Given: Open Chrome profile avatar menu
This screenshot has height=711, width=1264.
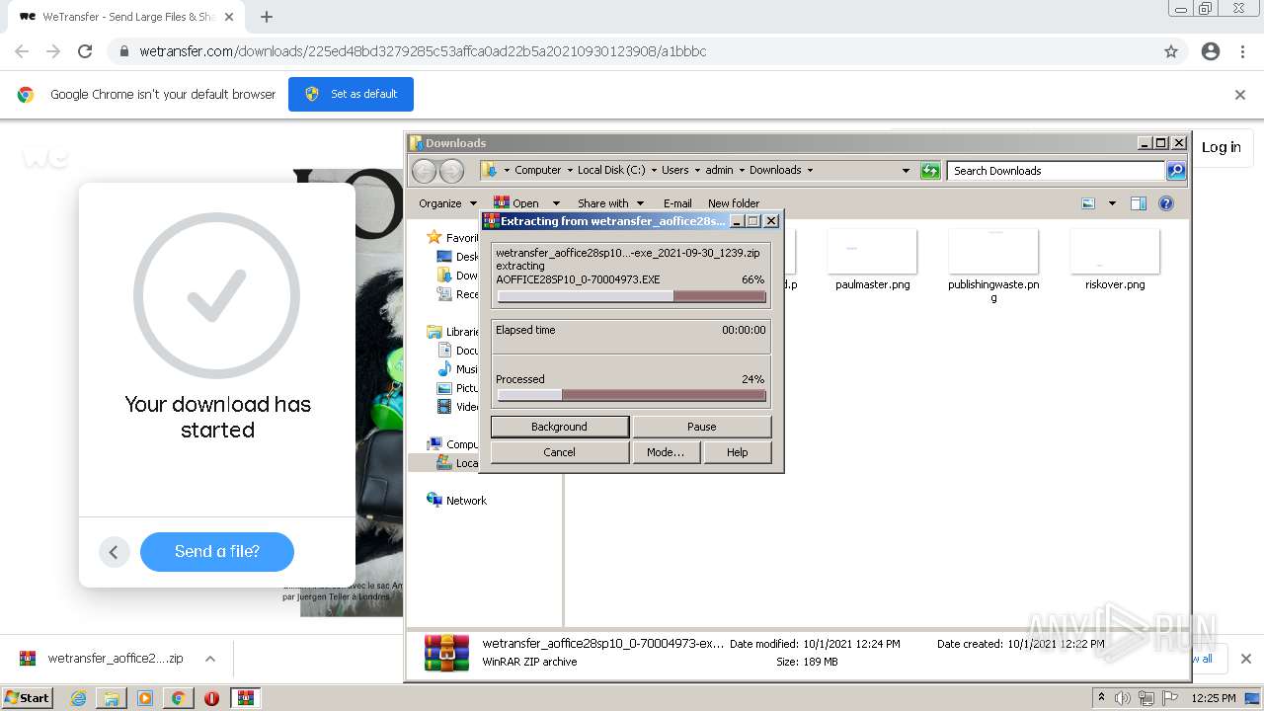Looking at the screenshot, I should (x=1211, y=51).
